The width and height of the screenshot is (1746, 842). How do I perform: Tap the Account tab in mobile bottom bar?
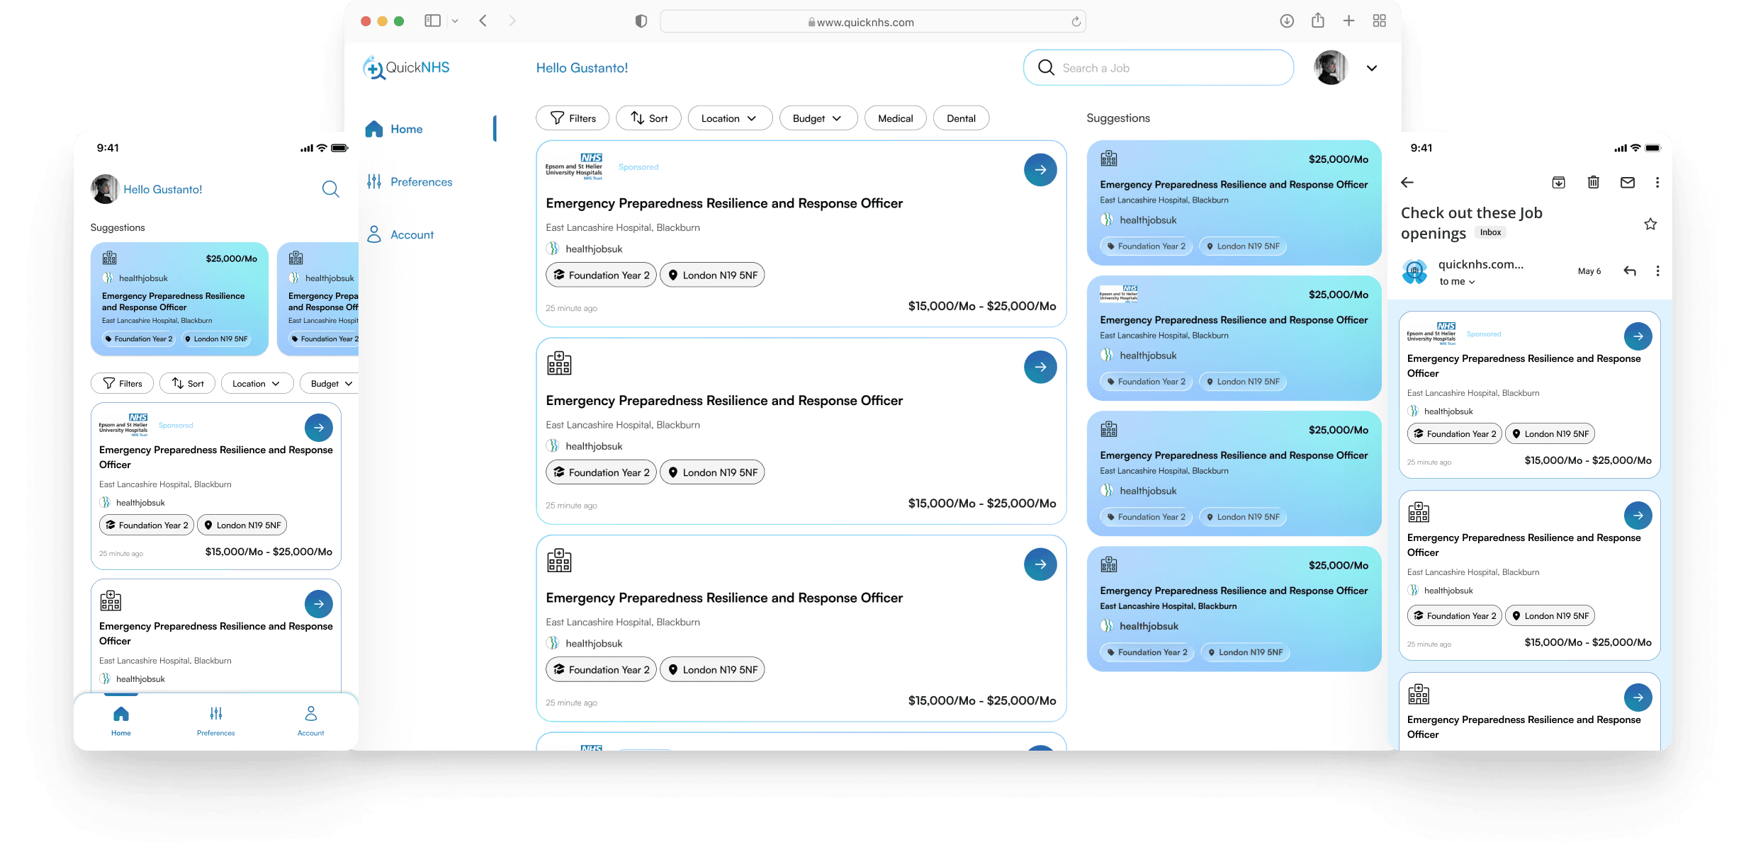pos(310,720)
